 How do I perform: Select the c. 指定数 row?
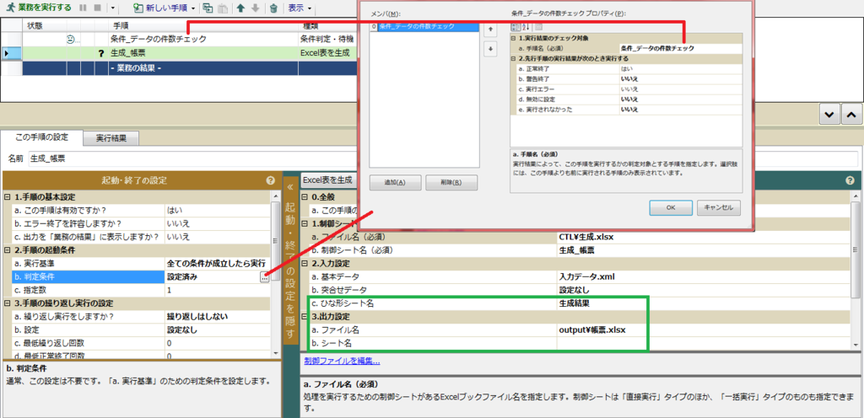(141, 290)
